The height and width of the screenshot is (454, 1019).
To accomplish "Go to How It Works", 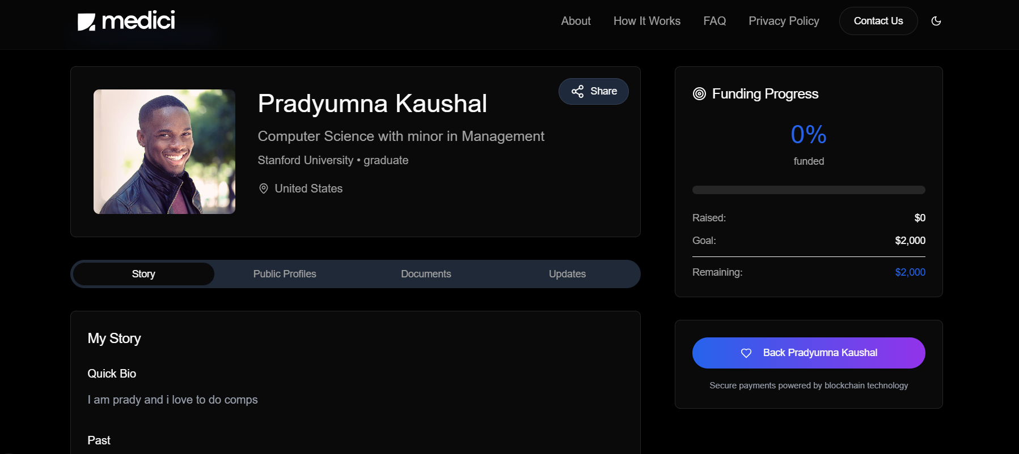I will [x=646, y=21].
